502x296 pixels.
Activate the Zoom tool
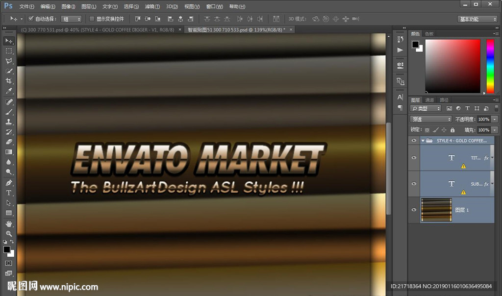click(x=9, y=234)
